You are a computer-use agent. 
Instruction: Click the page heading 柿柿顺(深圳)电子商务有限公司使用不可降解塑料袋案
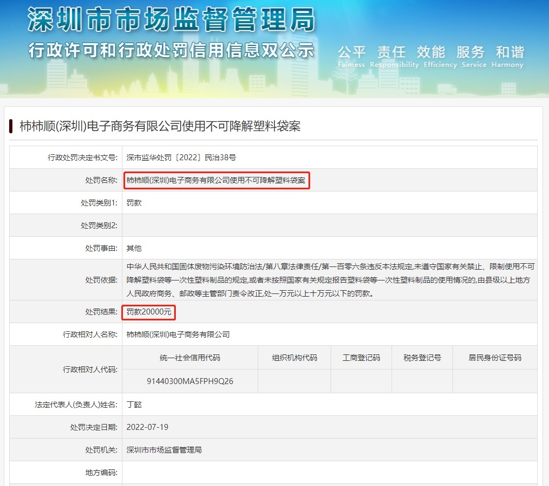click(160, 126)
